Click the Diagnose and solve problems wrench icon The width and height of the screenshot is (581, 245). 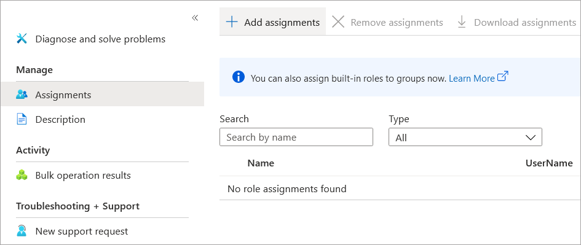click(x=22, y=39)
